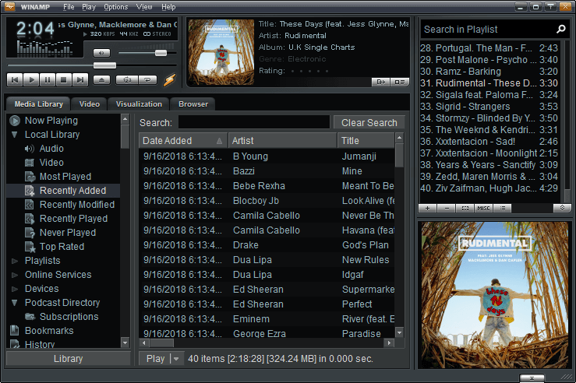Click the playlist search magnifier icon
The width and height of the screenshot is (576, 383).
561,29
